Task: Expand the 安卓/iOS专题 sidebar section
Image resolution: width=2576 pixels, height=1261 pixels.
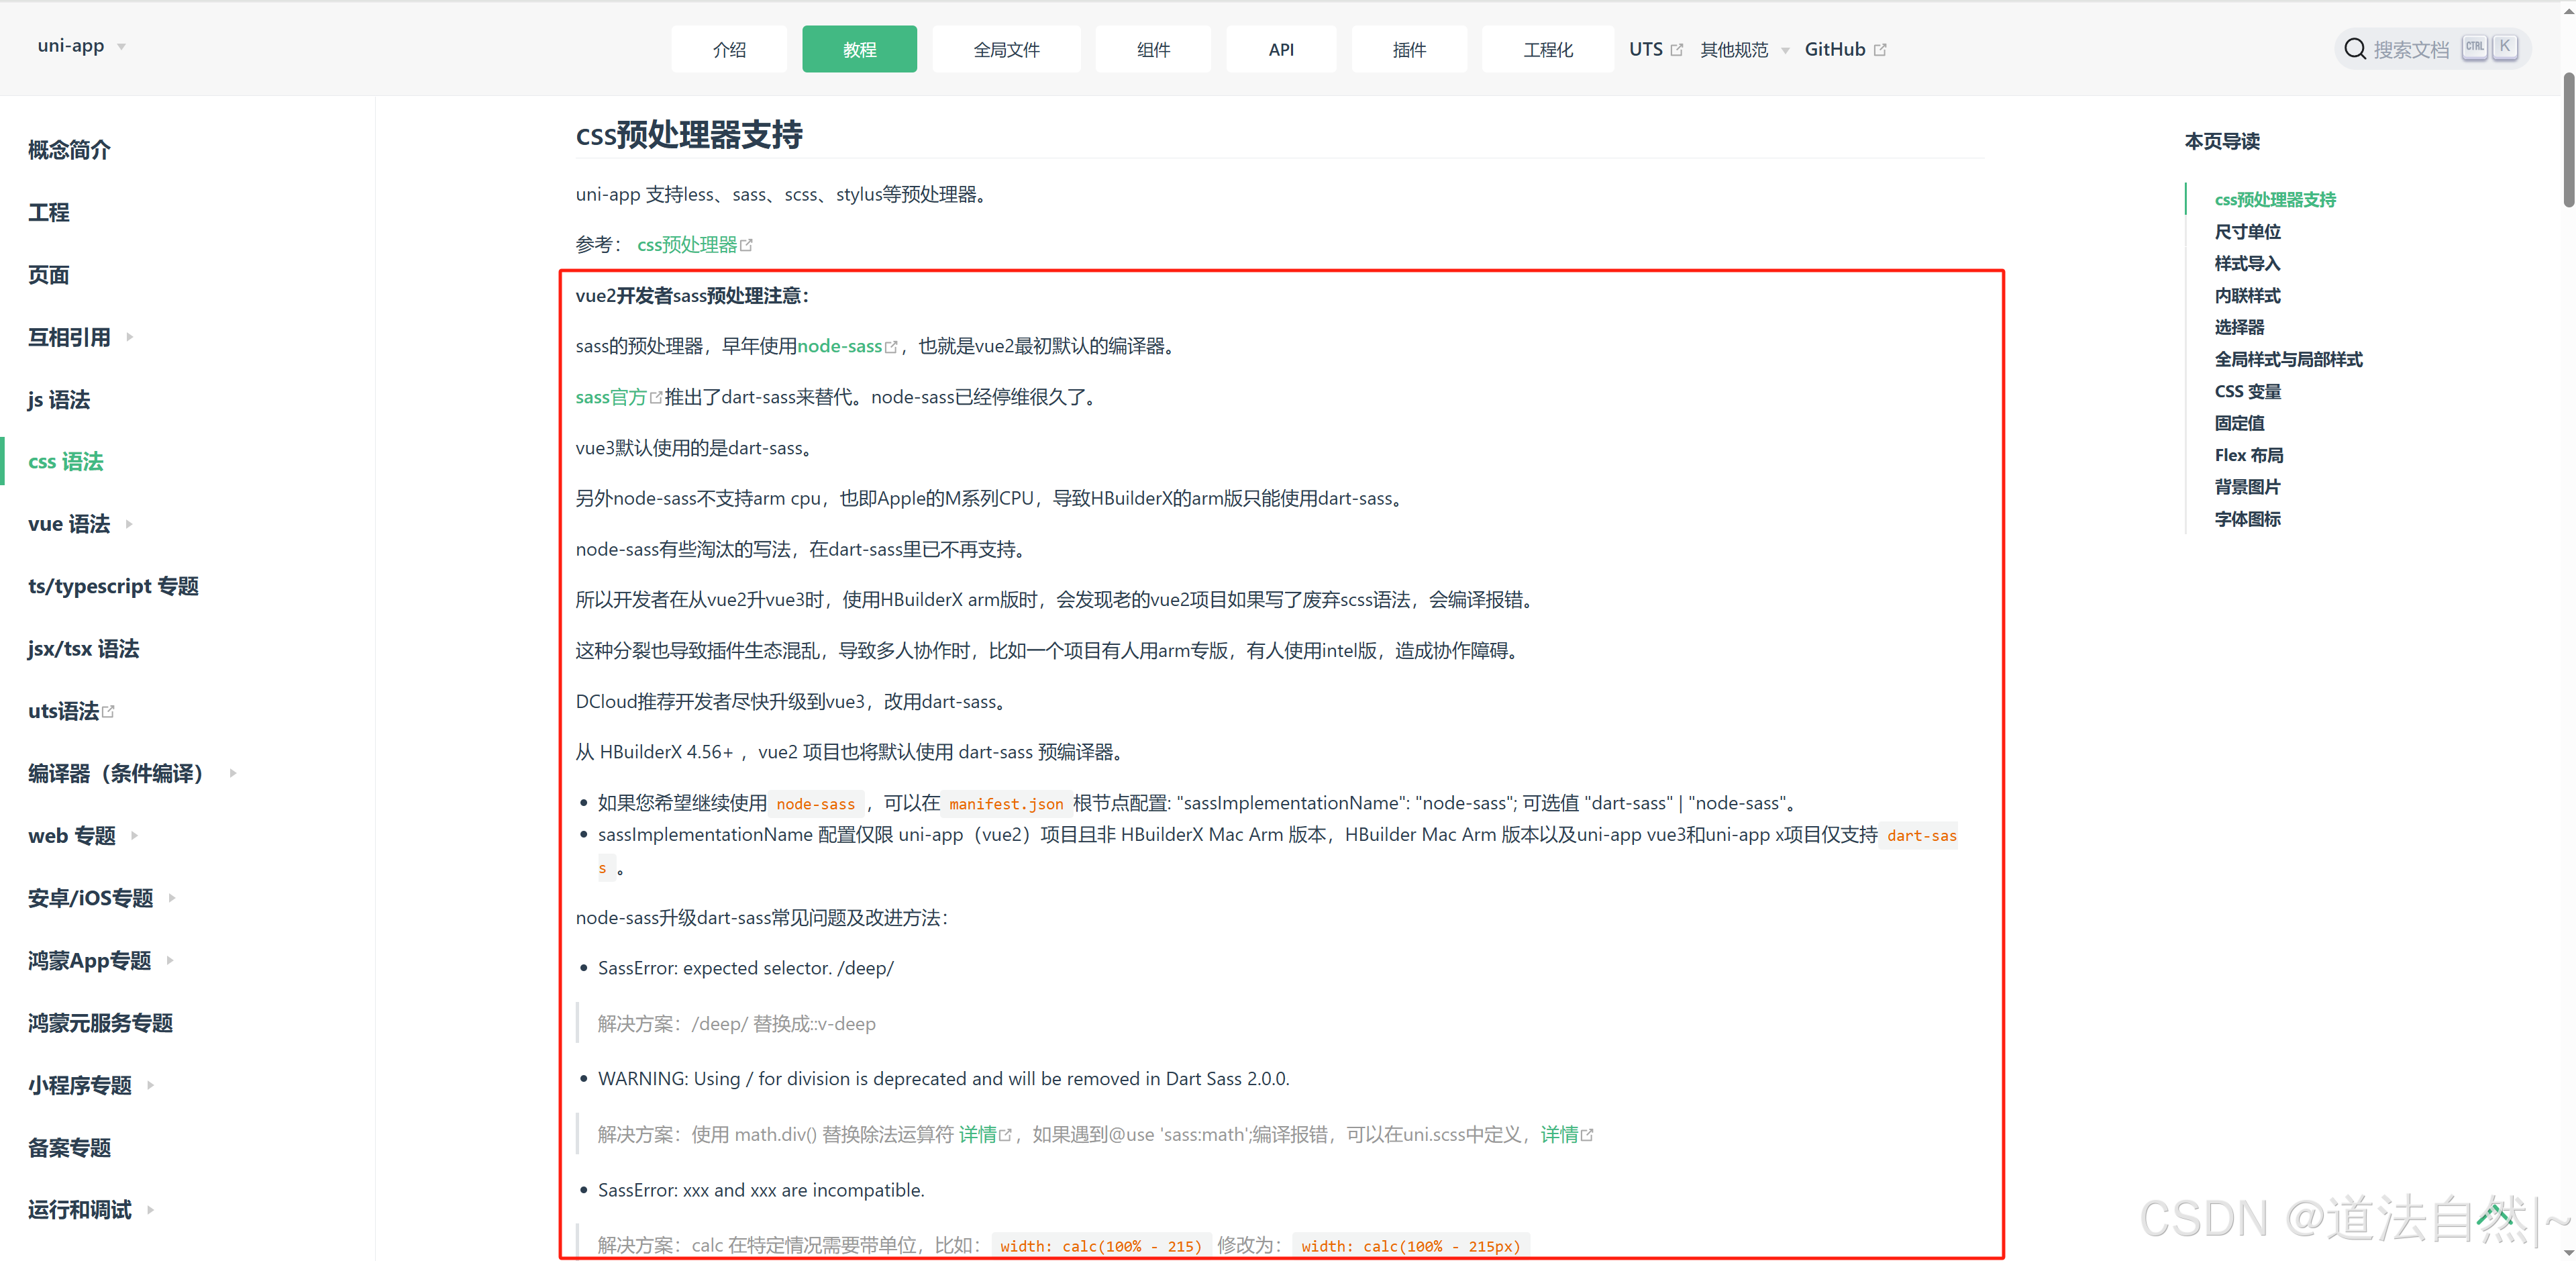Action: pyautogui.click(x=172, y=898)
